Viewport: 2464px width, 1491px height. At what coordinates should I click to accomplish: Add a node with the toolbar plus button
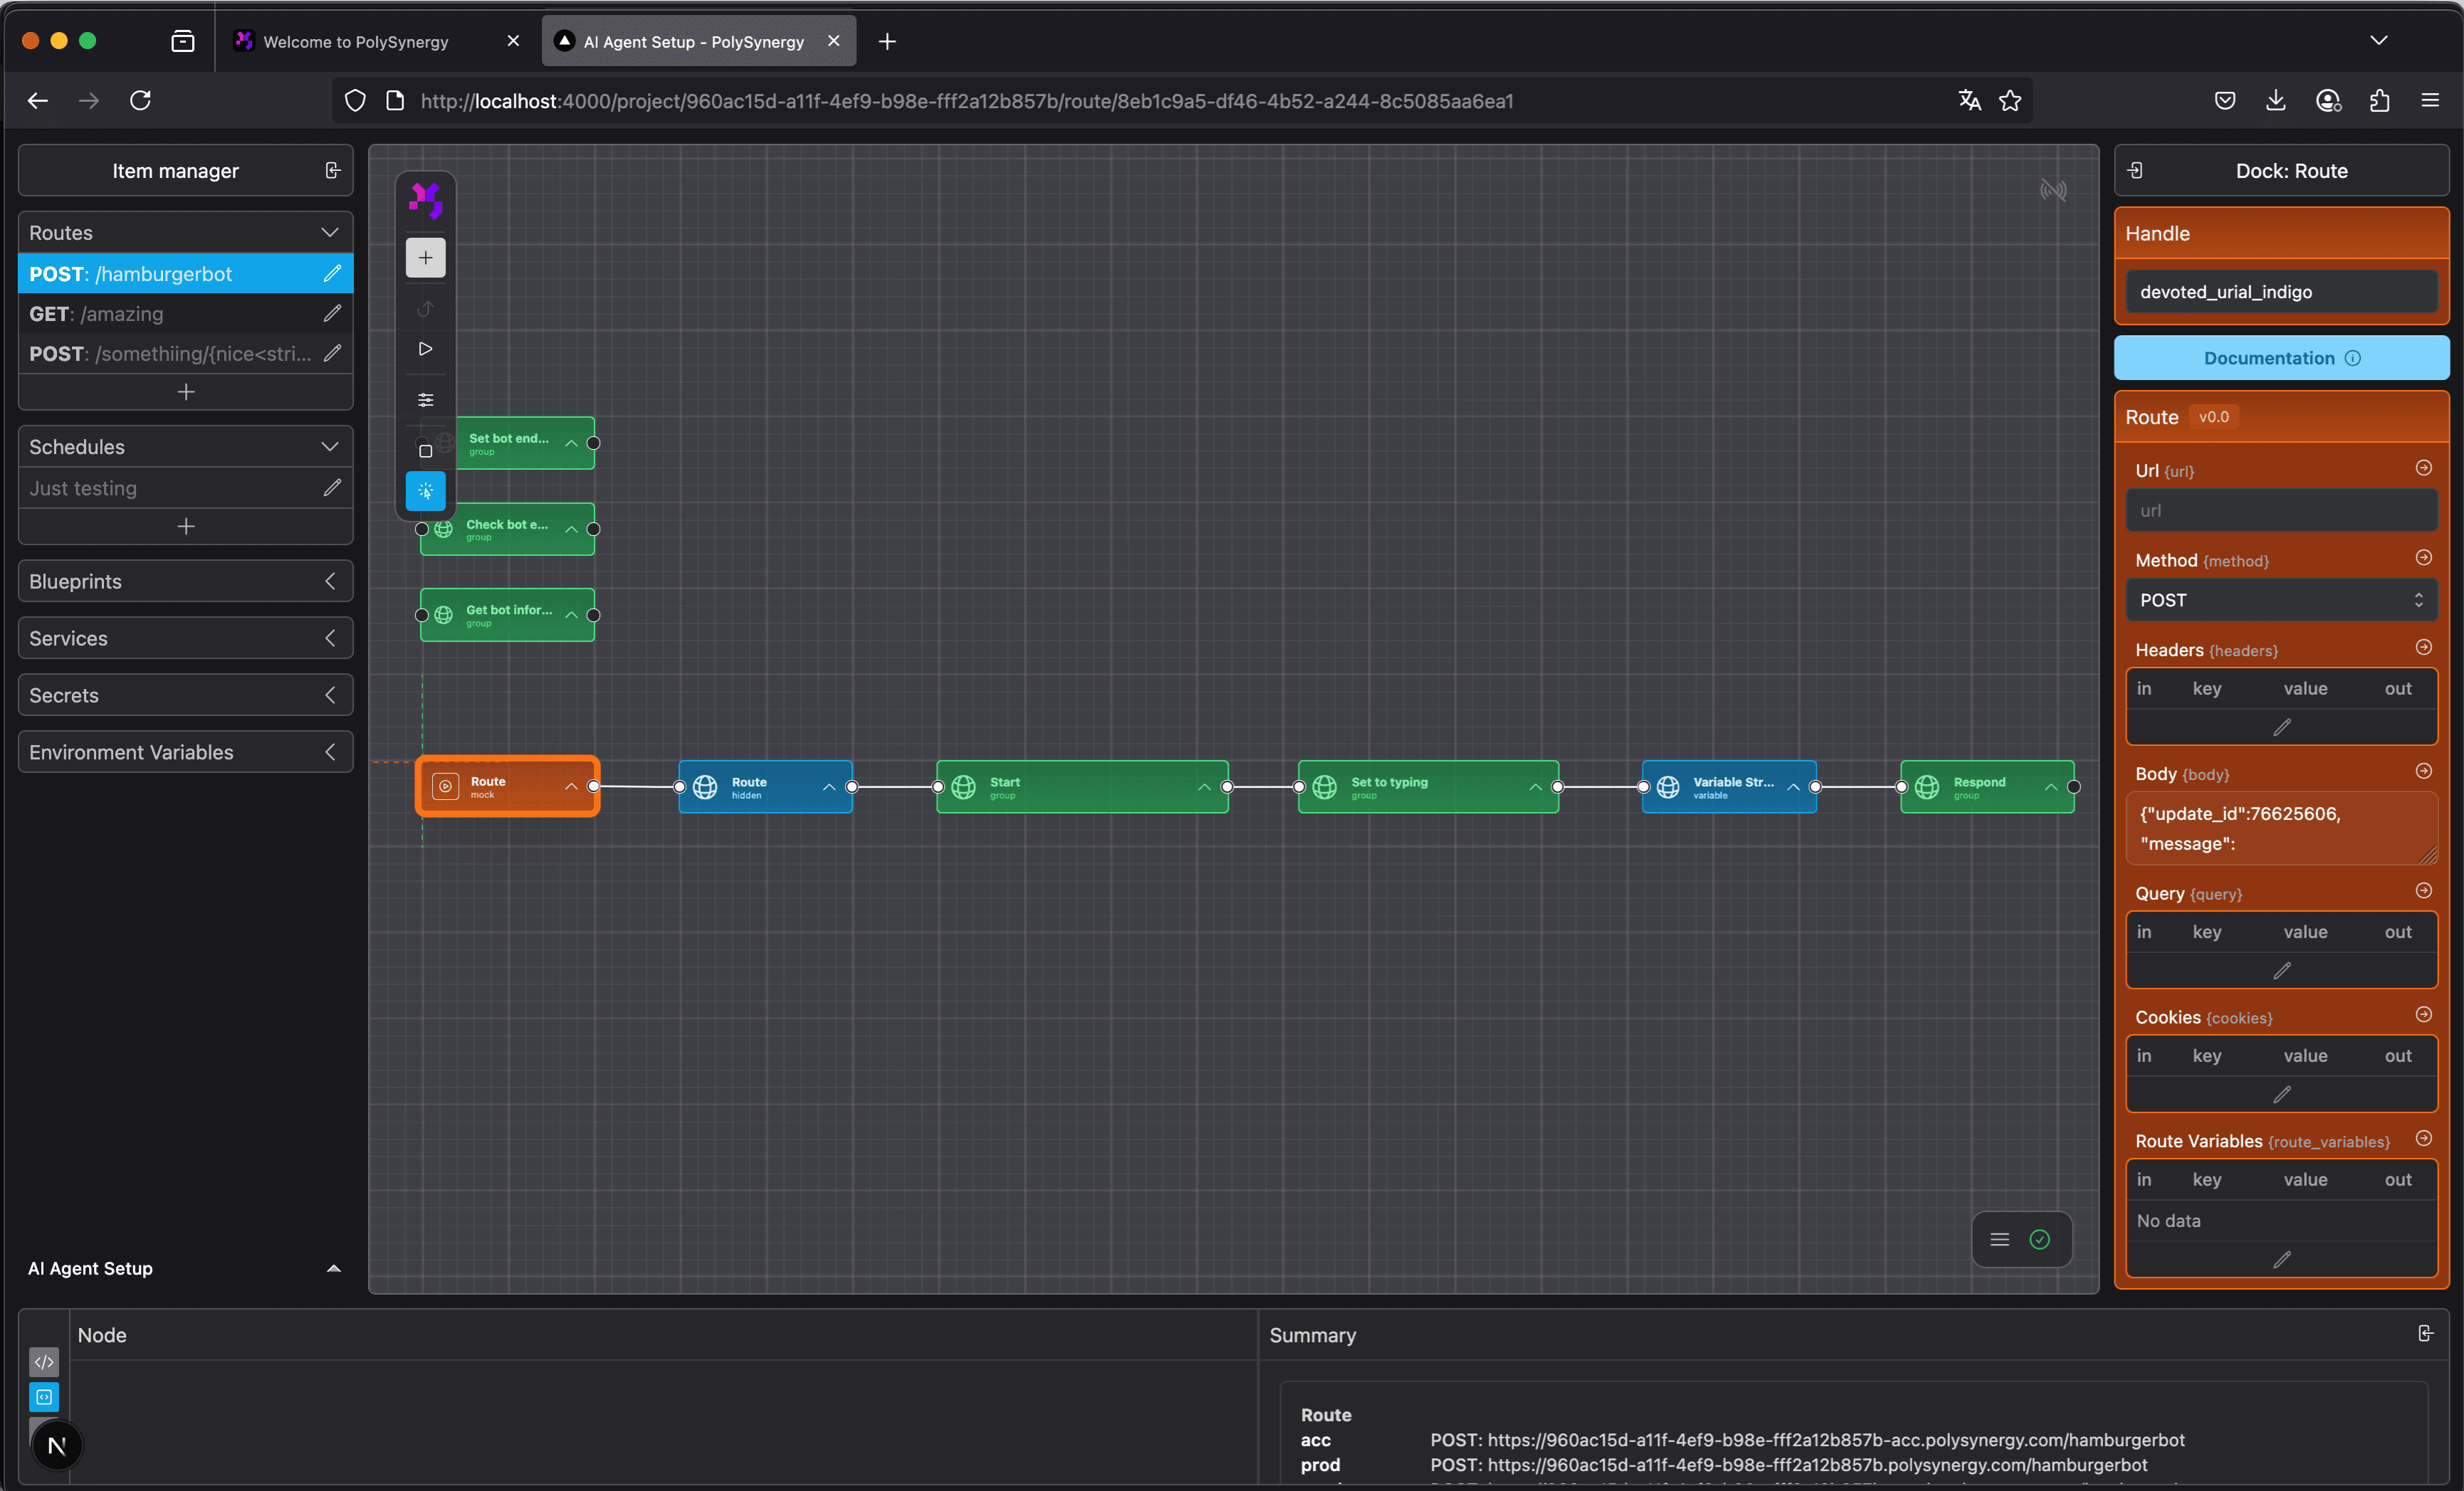click(x=425, y=258)
